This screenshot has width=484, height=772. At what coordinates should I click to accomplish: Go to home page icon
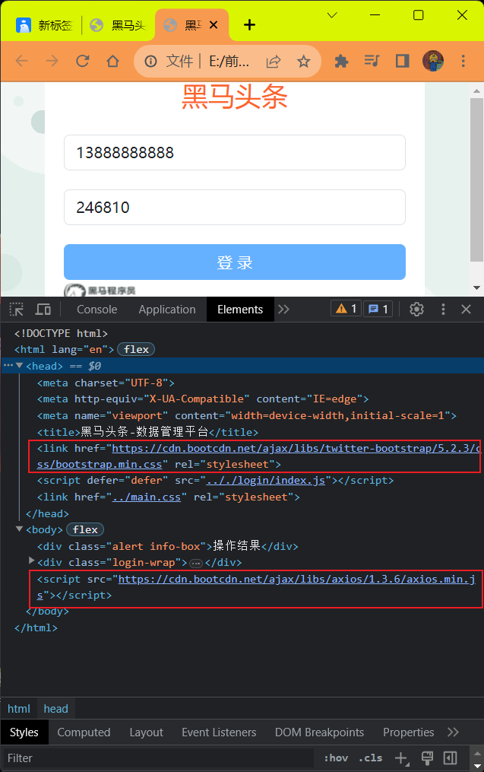click(x=113, y=61)
